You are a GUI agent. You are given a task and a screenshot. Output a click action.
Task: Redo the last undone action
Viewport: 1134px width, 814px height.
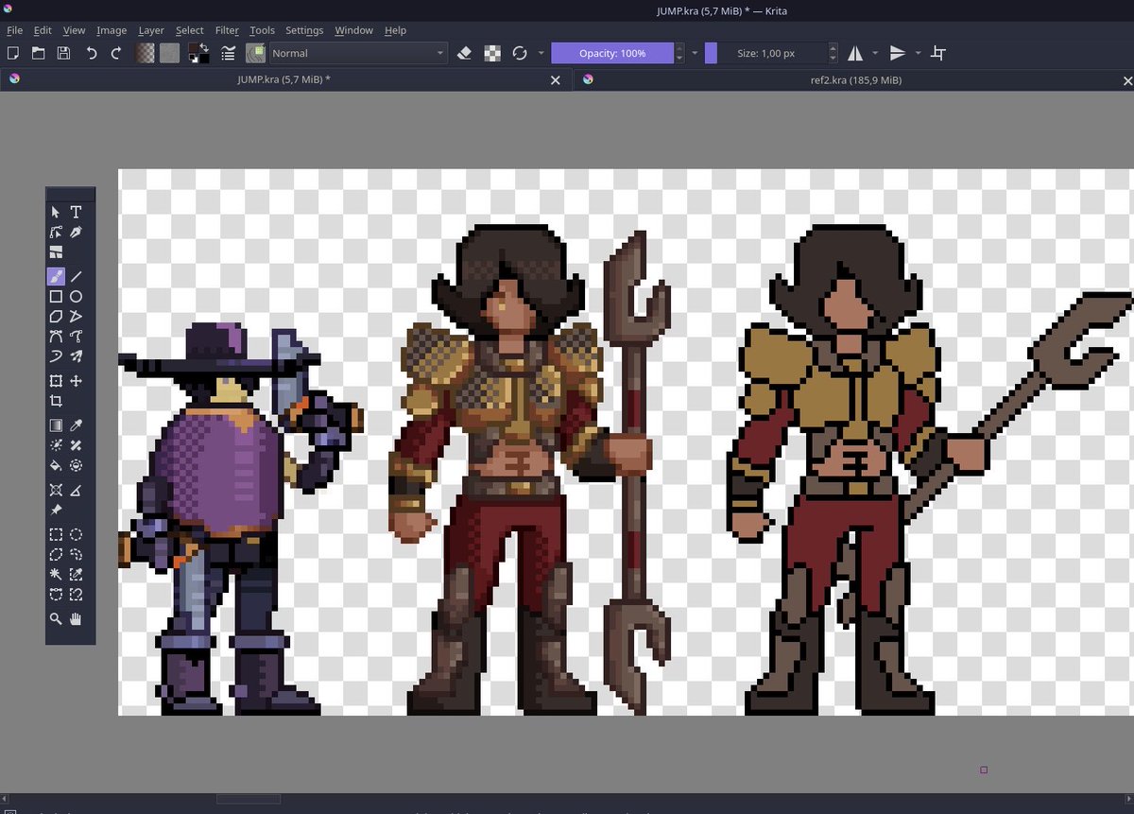116,53
